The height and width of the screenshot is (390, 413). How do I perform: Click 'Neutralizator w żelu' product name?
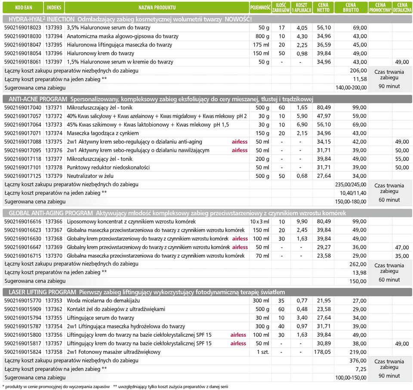[90, 176]
